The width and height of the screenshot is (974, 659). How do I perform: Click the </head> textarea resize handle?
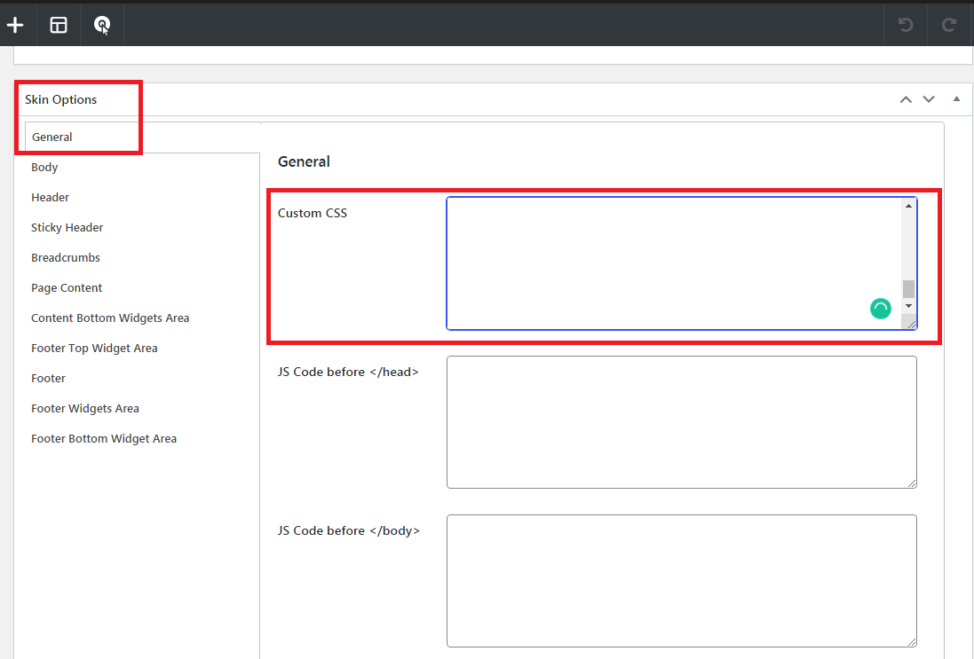tap(911, 482)
